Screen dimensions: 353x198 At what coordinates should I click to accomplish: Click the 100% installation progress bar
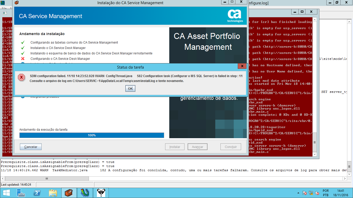[91, 135]
